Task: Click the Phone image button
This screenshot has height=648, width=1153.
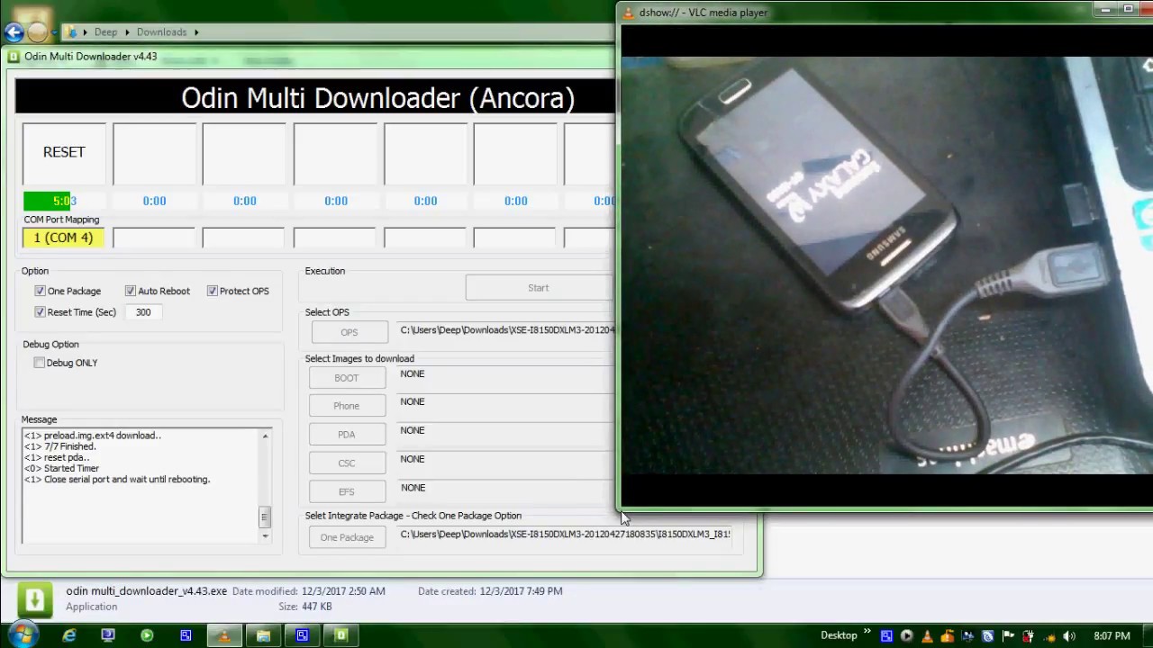Action: [x=347, y=406]
